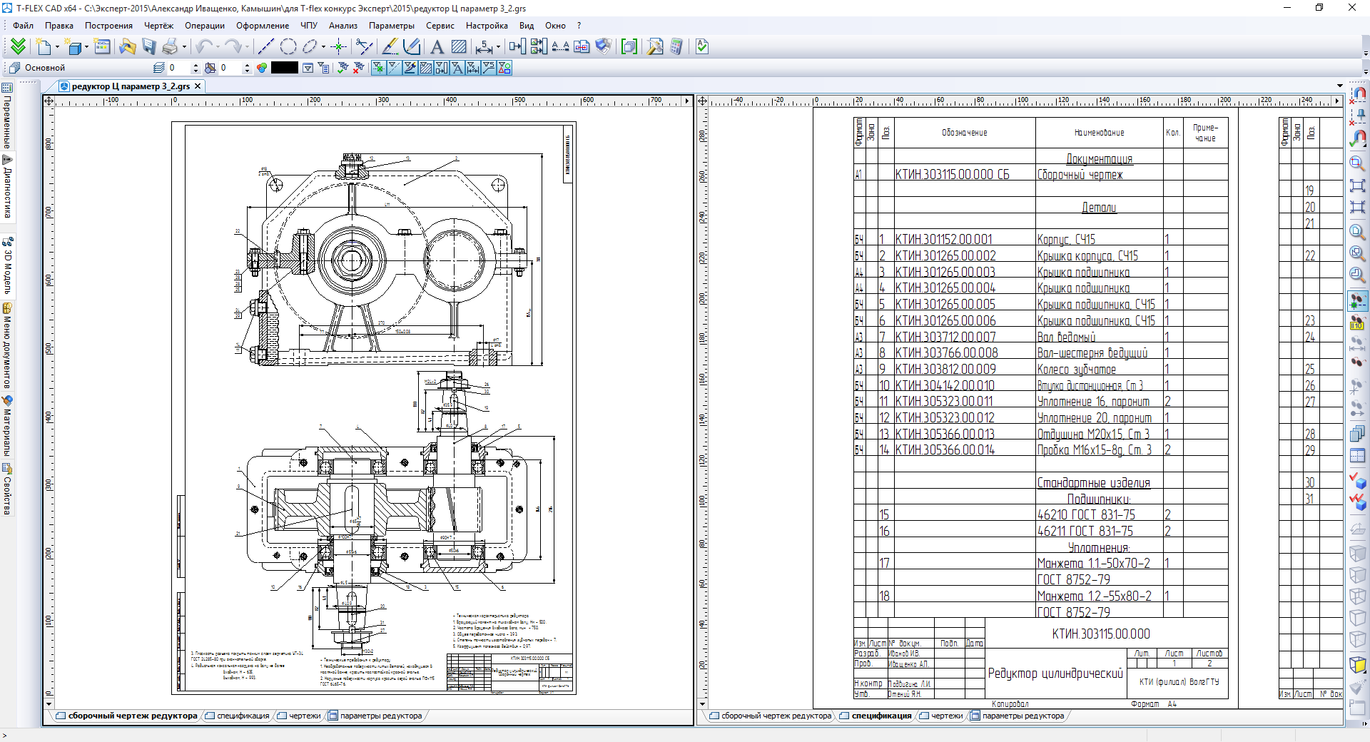
Task: Click the cascade windows icon in right toolbar
Action: (x=1357, y=433)
